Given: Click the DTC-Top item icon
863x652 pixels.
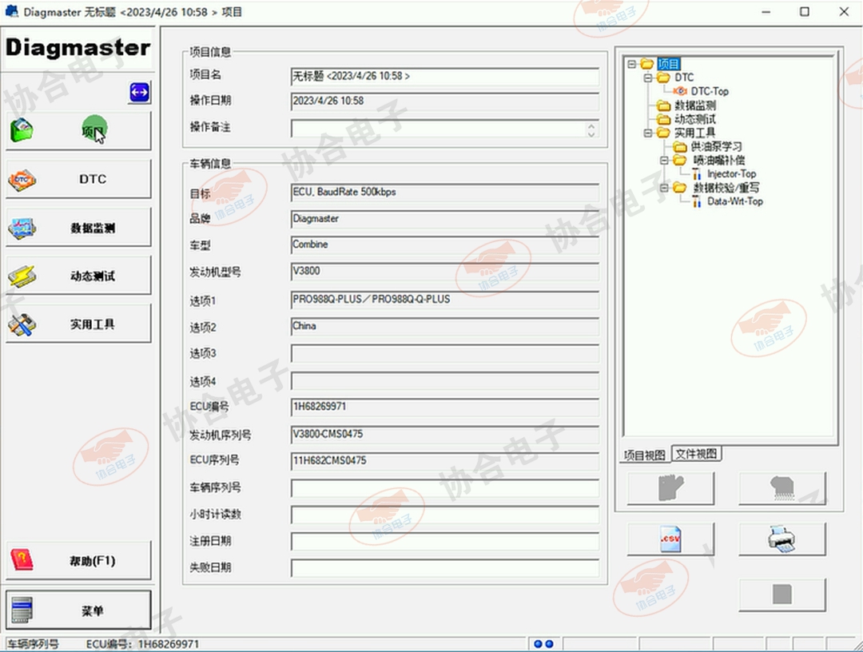Looking at the screenshot, I should point(680,91).
